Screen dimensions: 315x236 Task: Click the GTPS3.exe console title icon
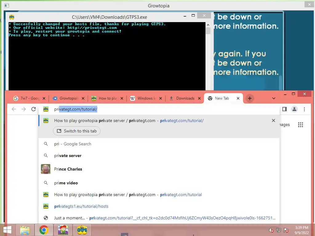coord(12,17)
